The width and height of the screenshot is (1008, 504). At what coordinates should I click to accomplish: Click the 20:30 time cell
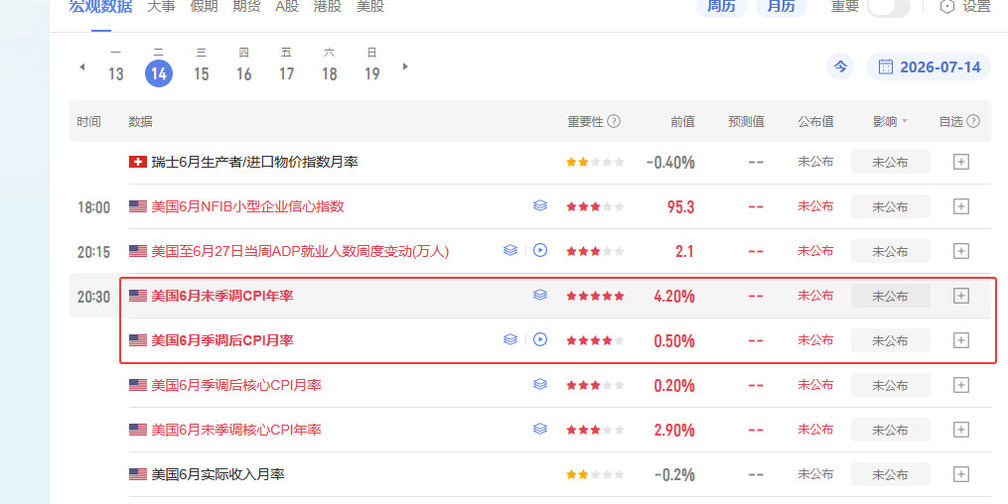pyautogui.click(x=94, y=296)
